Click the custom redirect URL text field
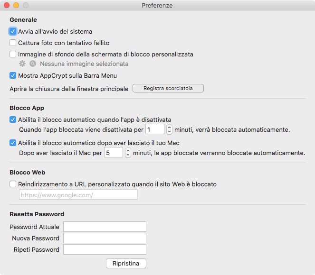The width and height of the screenshot is (315, 275). pos(78,195)
